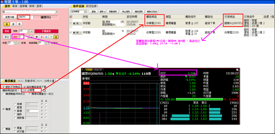Click the 啟動選取 button

click(x=113, y=12)
